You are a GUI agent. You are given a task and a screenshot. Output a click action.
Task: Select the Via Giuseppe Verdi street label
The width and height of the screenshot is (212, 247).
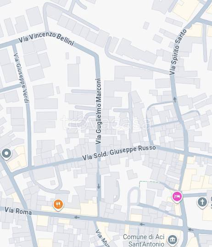(x=22, y=78)
